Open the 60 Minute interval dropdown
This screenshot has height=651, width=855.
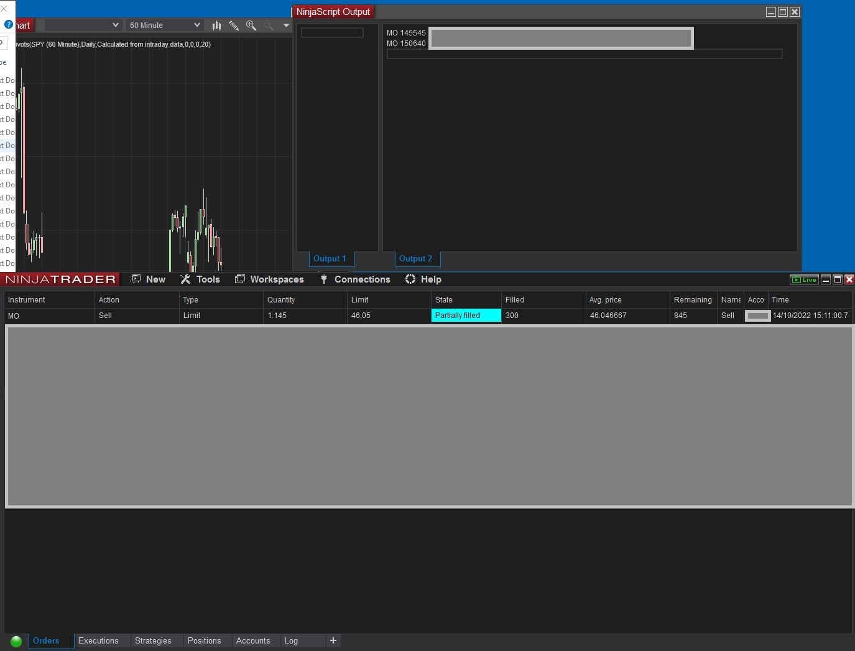pyautogui.click(x=165, y=26)
